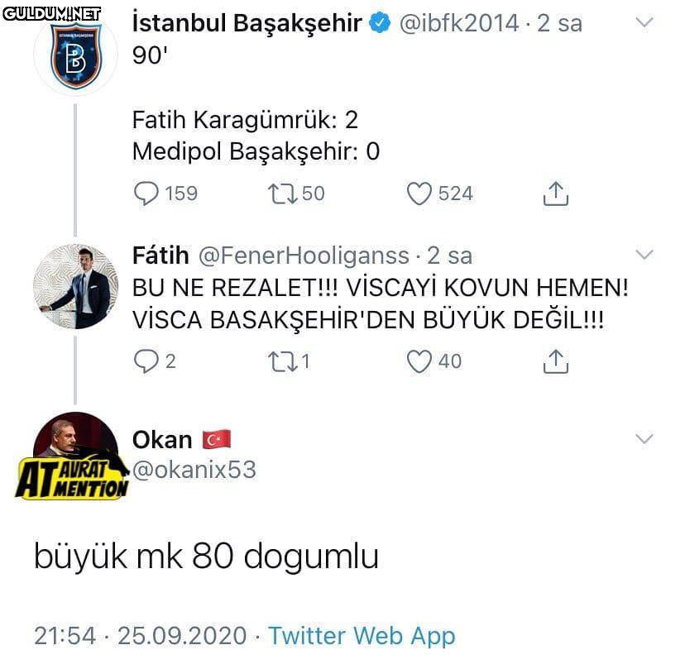Viewport: 685px width, 669px height.
Task: Expand options chevron on Başakşehir tweet
Action: tap(644, 22)
